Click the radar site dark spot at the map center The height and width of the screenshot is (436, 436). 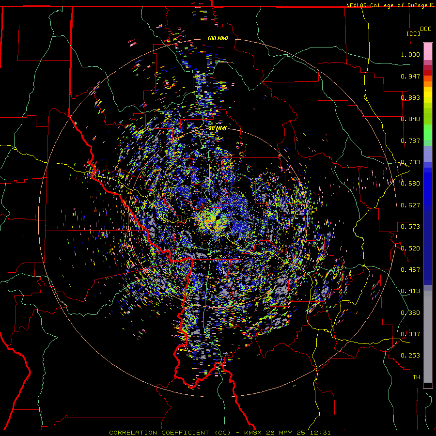tap(218, 218)
